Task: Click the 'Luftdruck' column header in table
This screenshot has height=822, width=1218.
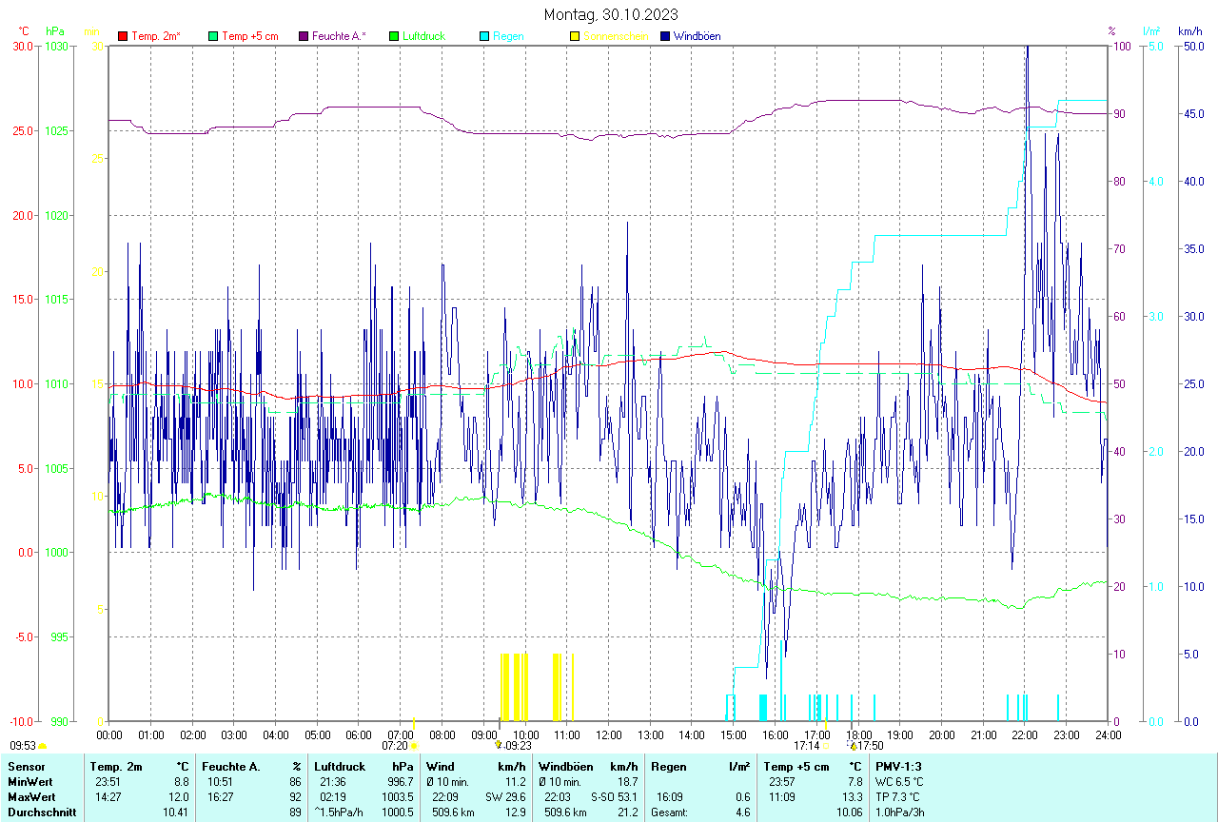Action: point(340,766)
